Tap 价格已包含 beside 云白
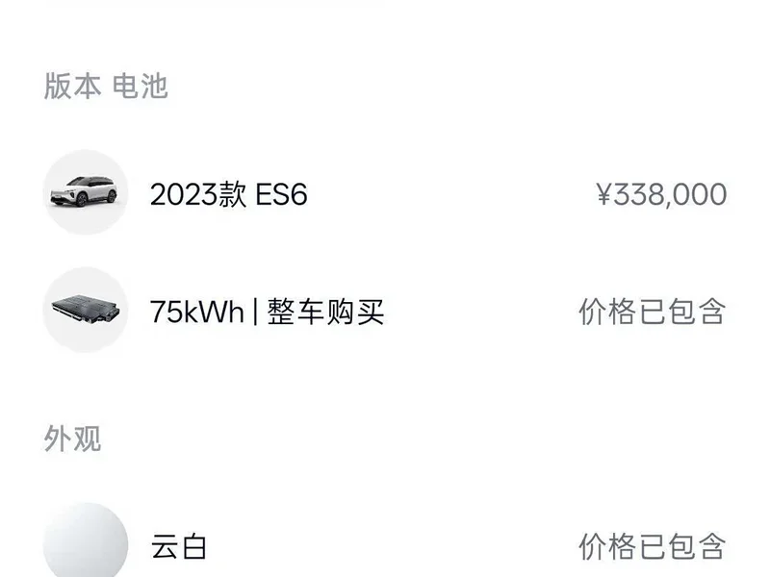The width and height of the screenshot is (770, 577). [653, 546]
